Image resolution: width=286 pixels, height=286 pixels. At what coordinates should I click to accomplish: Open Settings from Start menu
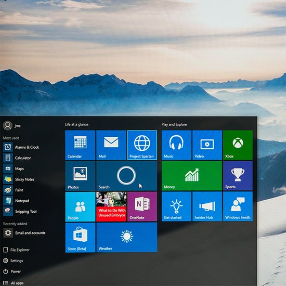(x=13, y=261)
